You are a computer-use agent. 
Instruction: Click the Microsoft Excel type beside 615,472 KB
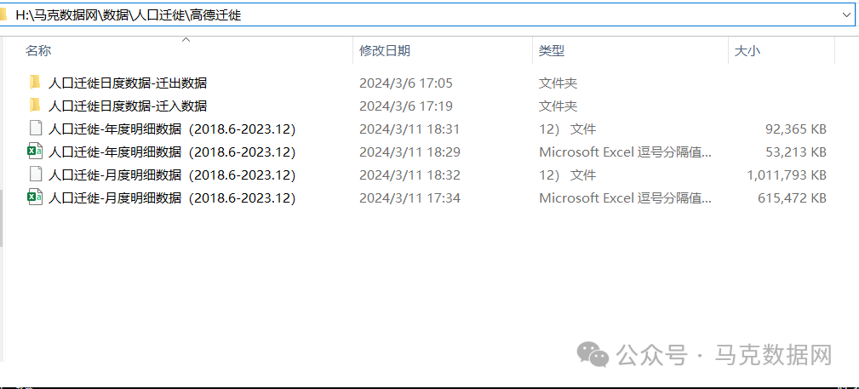click(626, 197)
